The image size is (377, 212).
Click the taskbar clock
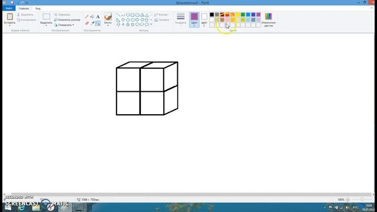coord(368,207)
